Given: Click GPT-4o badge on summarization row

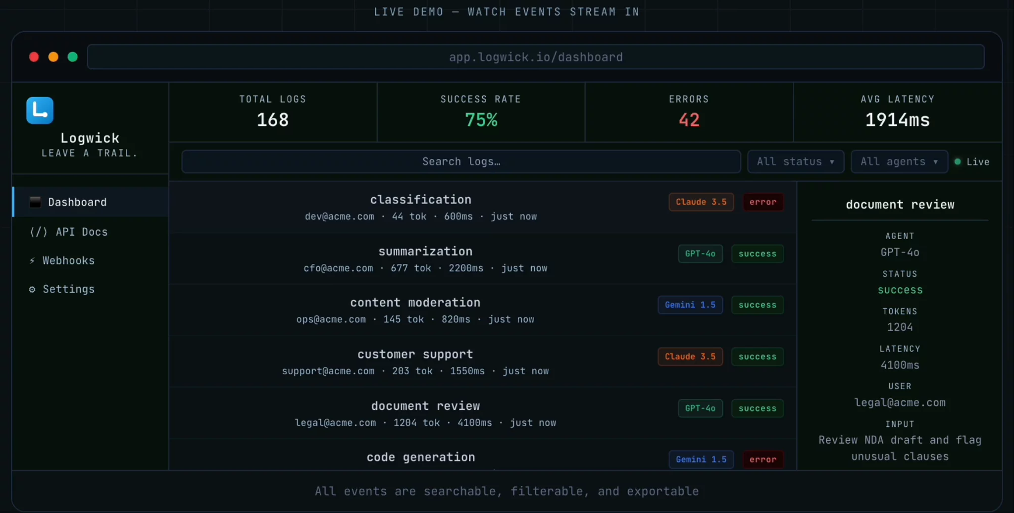Looking at the screenshot, I should (700, 254).
